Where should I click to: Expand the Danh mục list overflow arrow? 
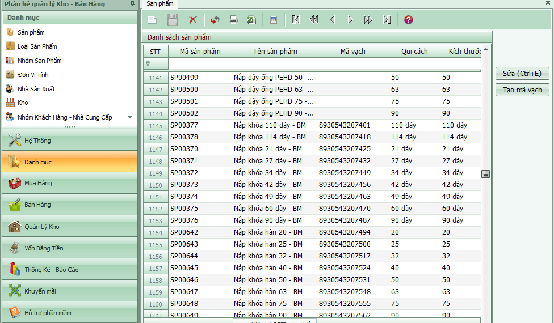130,117
